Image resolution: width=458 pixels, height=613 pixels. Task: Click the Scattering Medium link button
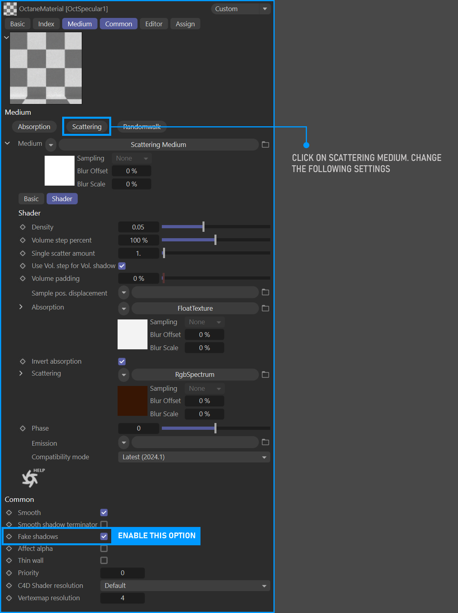[x=158, y=145]
